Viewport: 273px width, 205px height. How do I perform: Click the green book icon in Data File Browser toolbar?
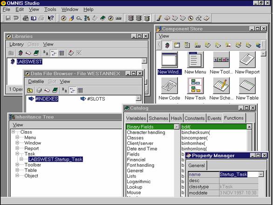coord(55,90)
